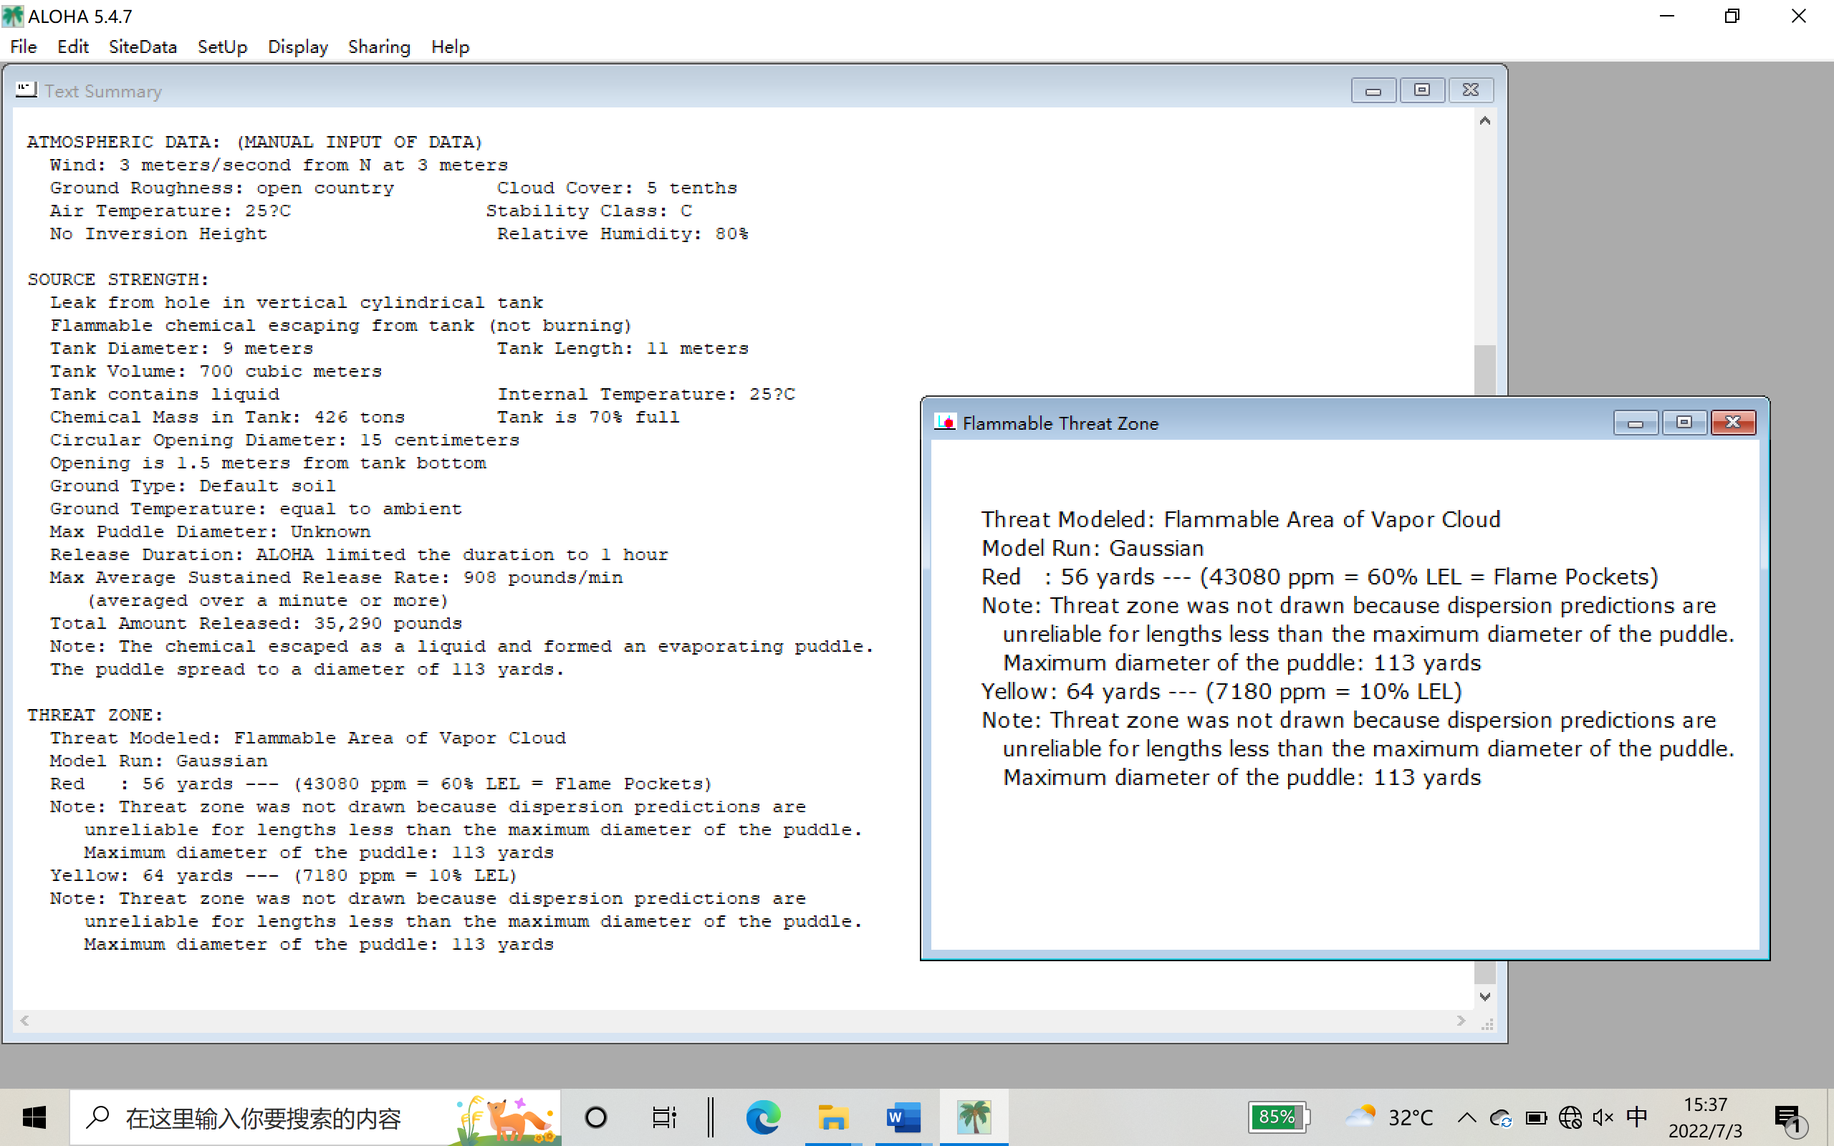Open File Explorer from the taskbar
Screen dimensions: 1834x1146
pos(832,1117)
